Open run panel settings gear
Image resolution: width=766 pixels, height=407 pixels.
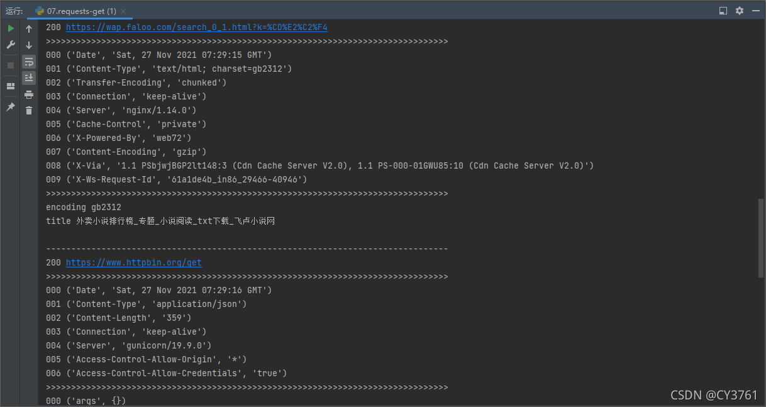click(740, 11)
